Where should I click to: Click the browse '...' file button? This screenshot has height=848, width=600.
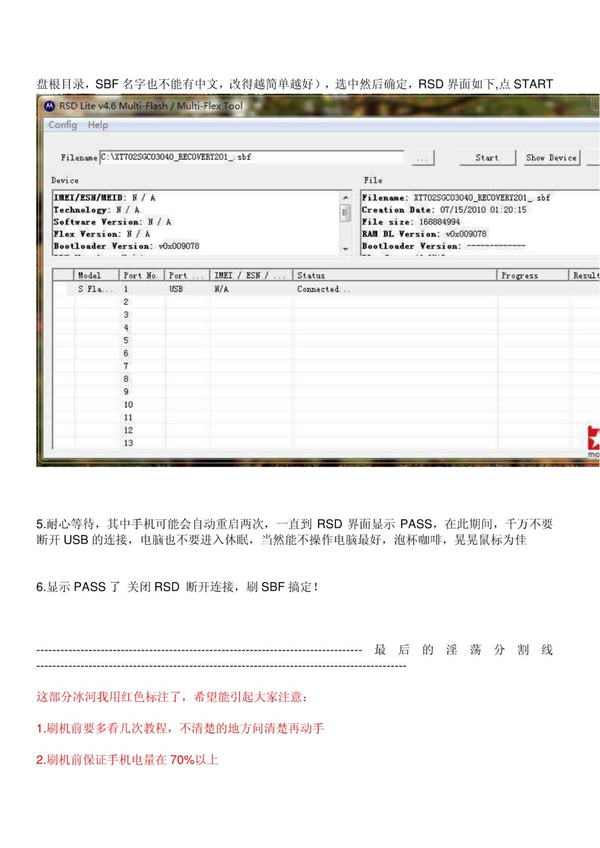point(423,158)
